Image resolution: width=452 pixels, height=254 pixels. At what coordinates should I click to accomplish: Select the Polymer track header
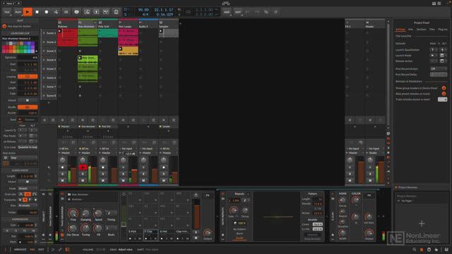(x=68, y=24)
